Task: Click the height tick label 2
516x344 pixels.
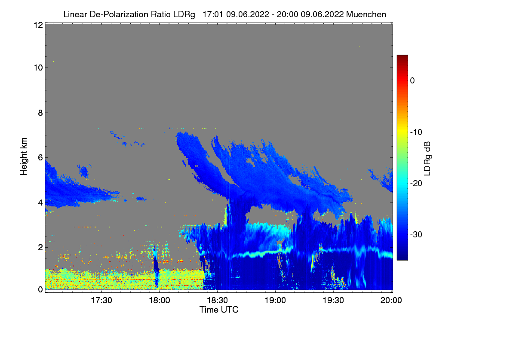Action: click(x=40, y=247)
